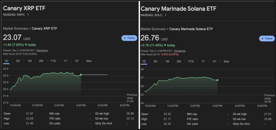This screenshot has height=130, width=276.
Task: Select 5D range on XRP ETF chart
Action: coord(18,61)
